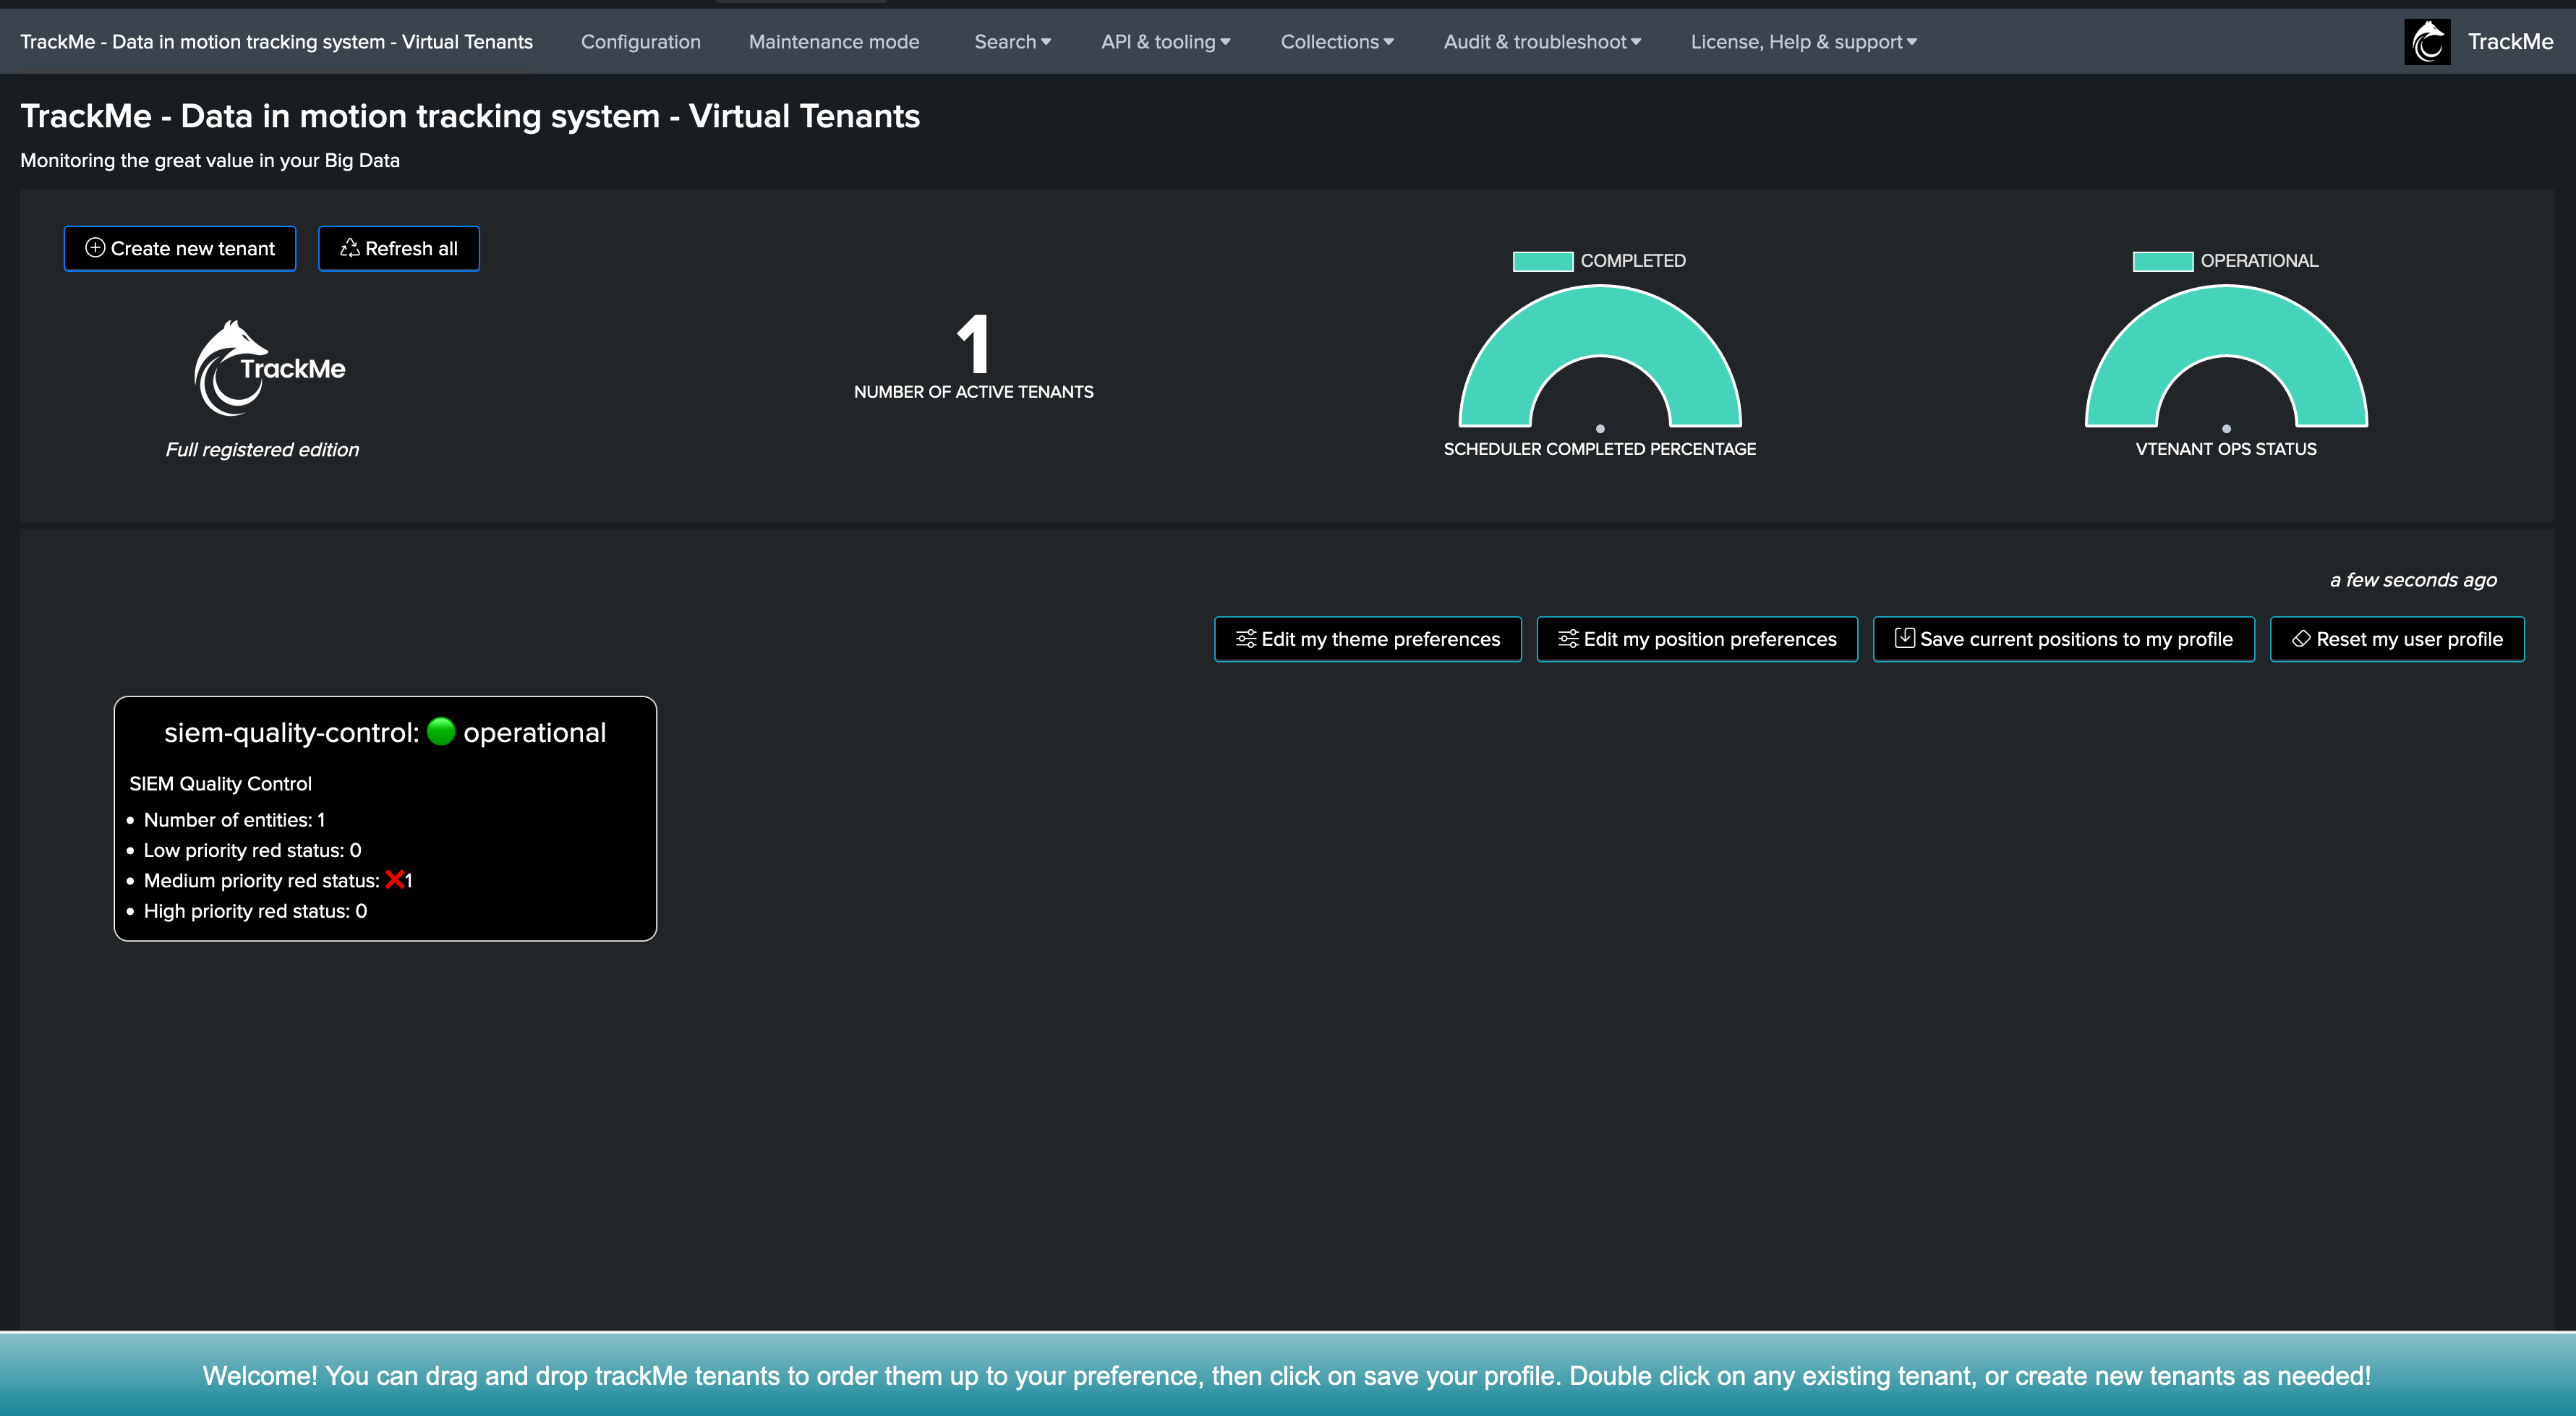The width and height of the screenshot is (2576, 1416).
Task: Expand the Collections menu
Action: point(1336,42)
